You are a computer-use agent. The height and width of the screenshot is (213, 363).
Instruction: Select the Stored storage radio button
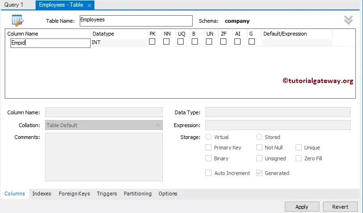(x=259, y=137)
